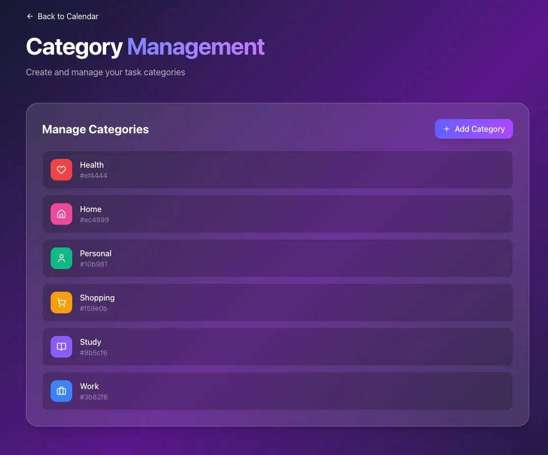548x455 pixels.
Task: Click the 'Create and manage your task categories' subtitle
Action: click(106, 72)
